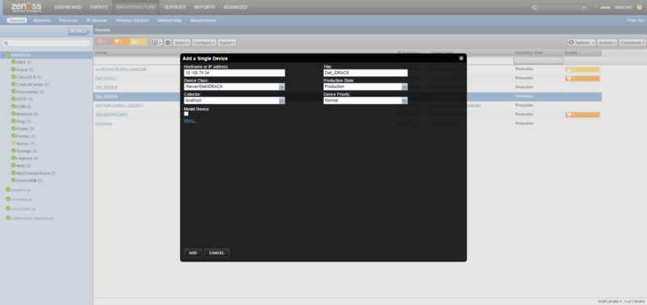647x305 pixels.
Task: Open the Configure dropdown menu
Action: pyautogui.click(x=205, y=43)
